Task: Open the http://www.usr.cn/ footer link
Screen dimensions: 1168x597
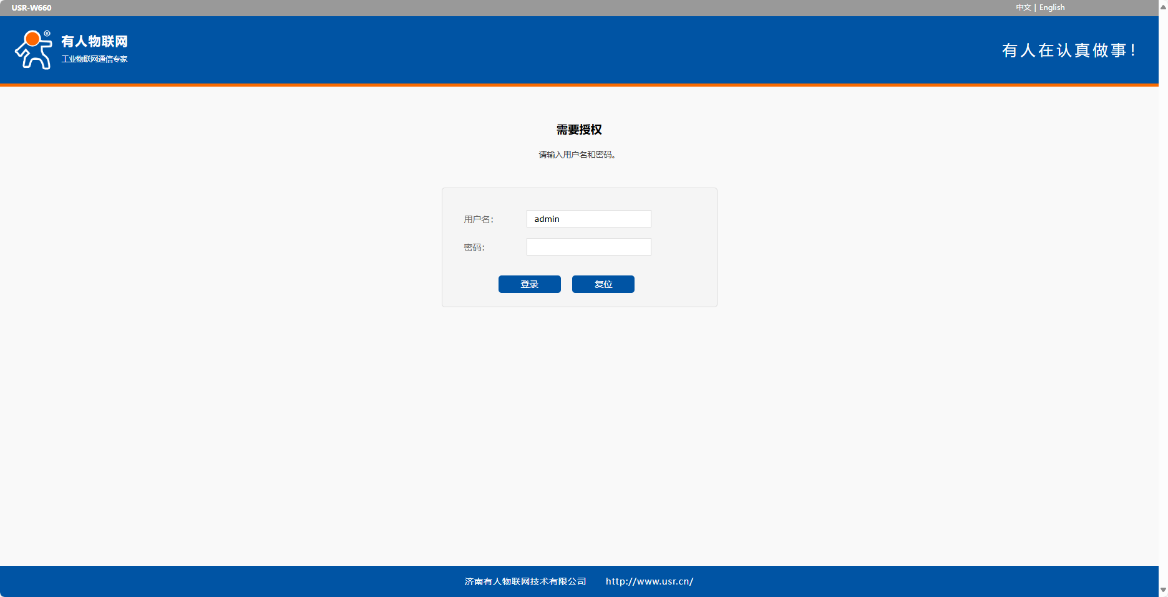Action: tap(650, 581)
